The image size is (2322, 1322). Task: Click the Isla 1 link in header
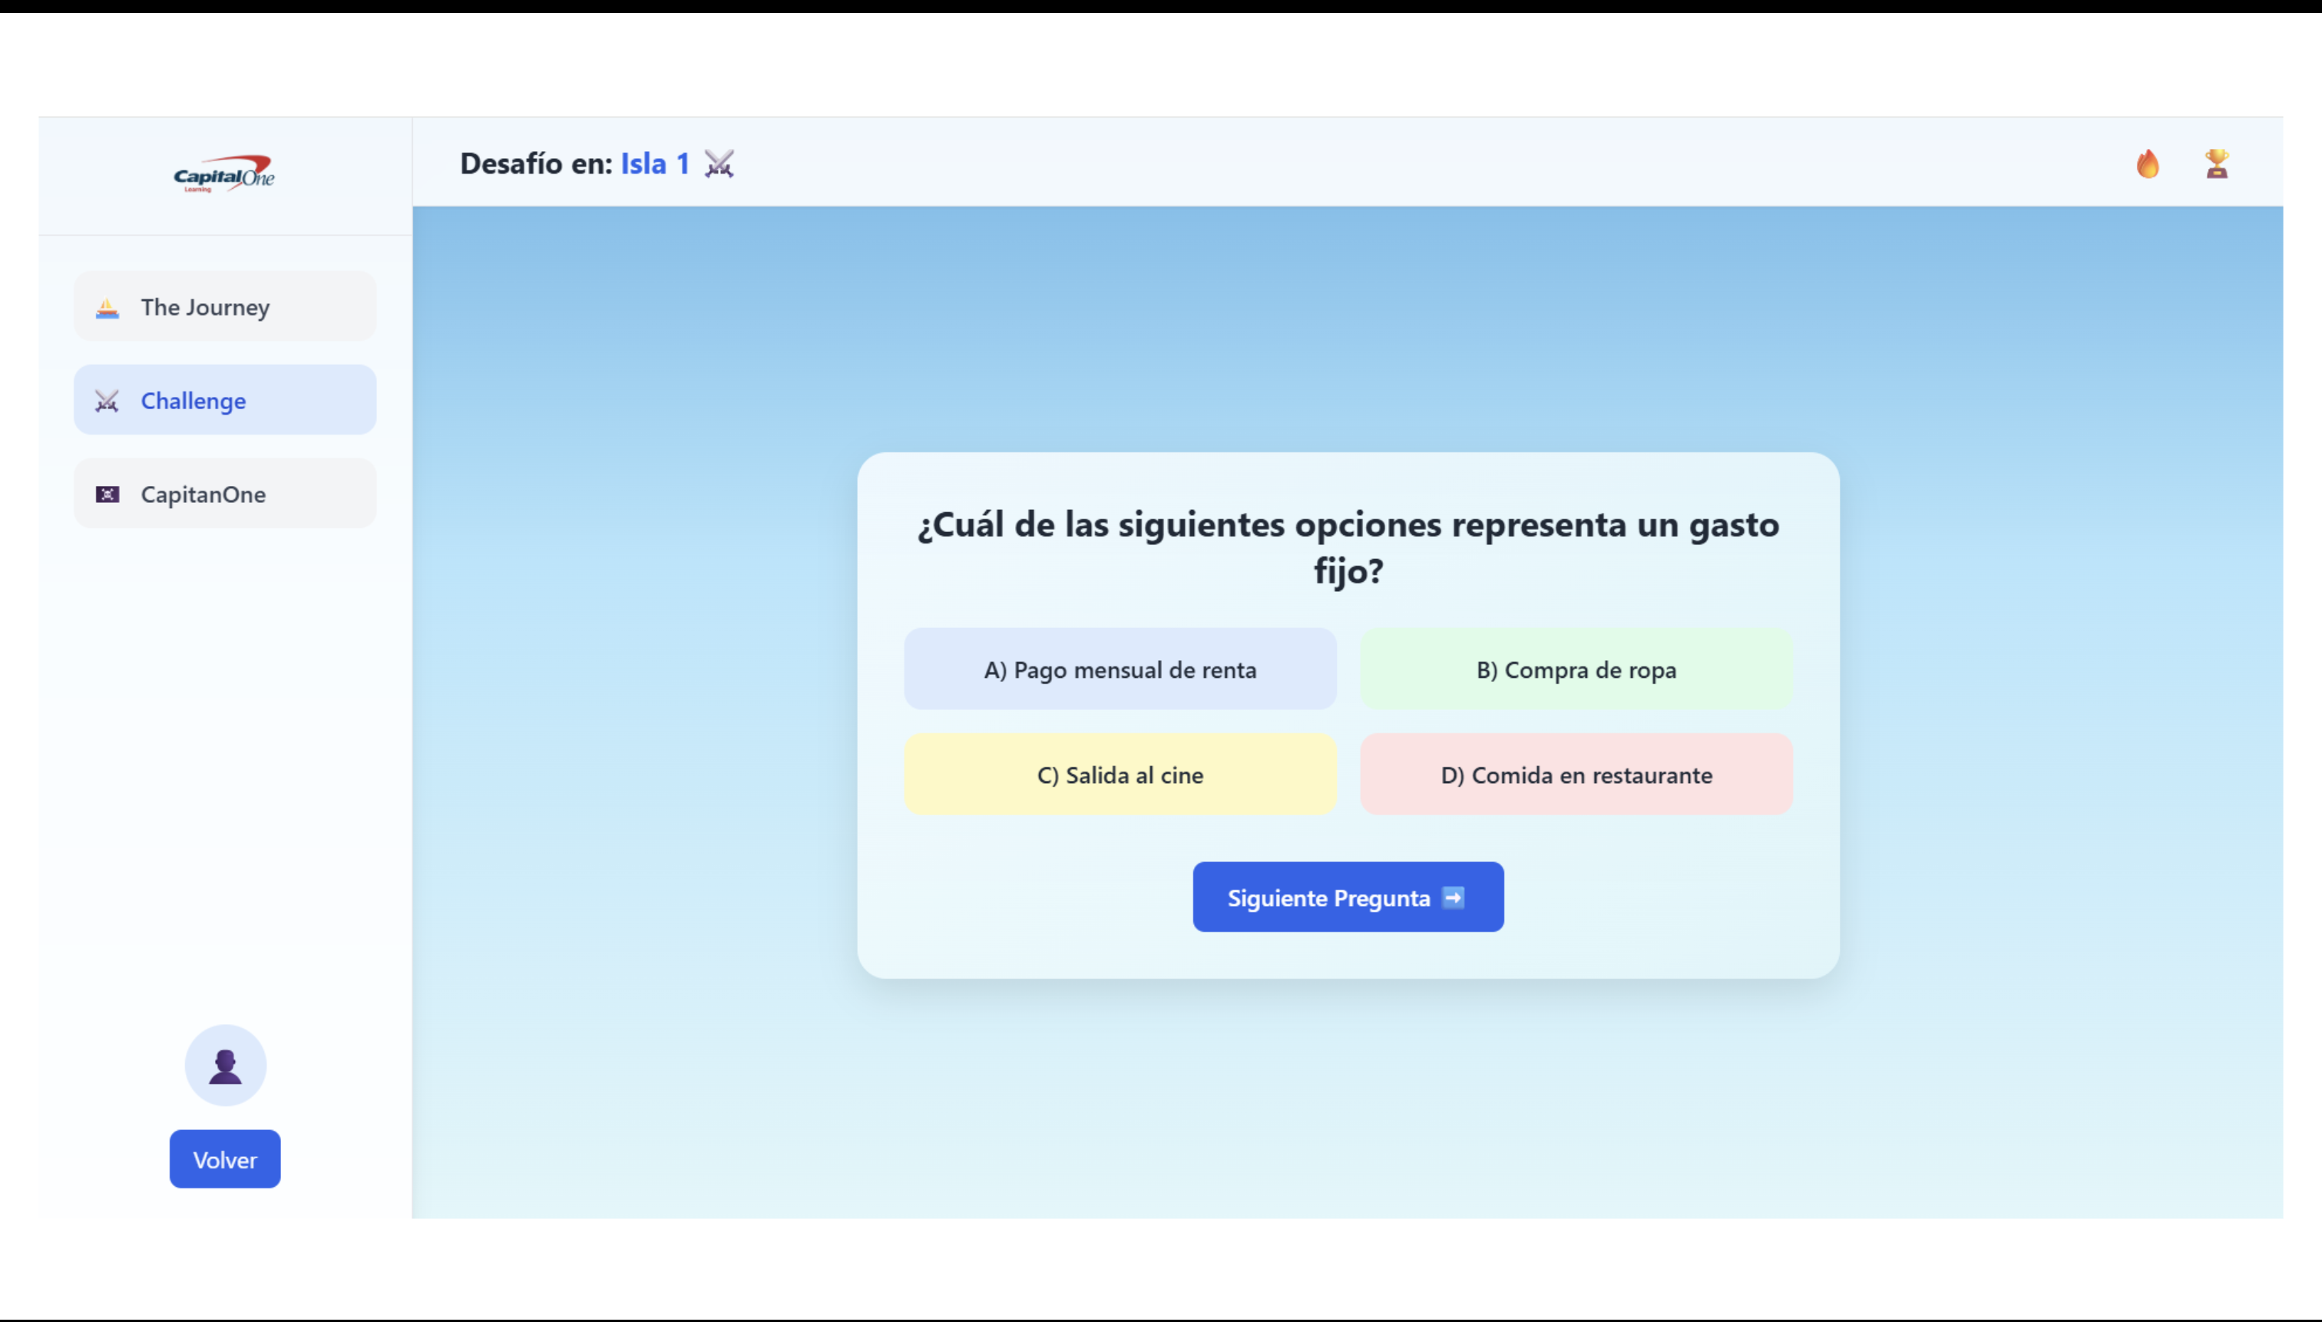click(655, 164)
